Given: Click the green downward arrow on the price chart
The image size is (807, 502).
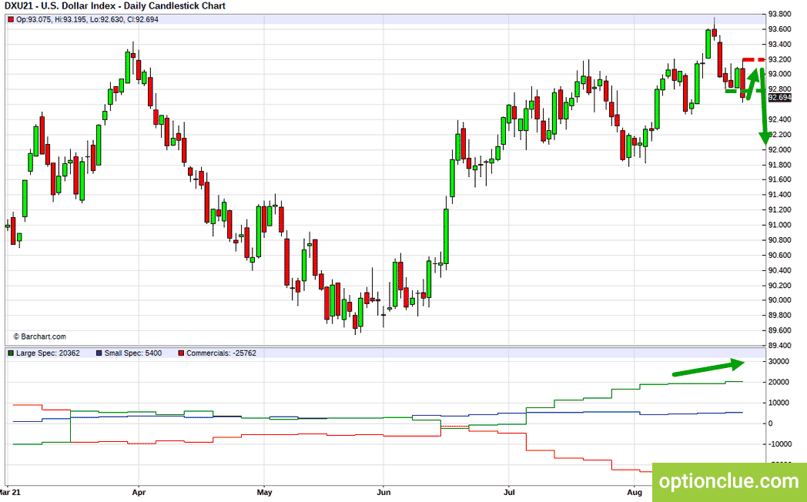Looking at the screenshot, I should [764, 105].
